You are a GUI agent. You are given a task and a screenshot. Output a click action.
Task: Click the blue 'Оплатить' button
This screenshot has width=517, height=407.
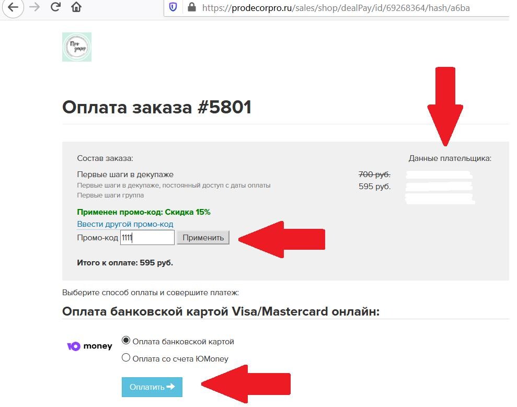coord(152,387)
